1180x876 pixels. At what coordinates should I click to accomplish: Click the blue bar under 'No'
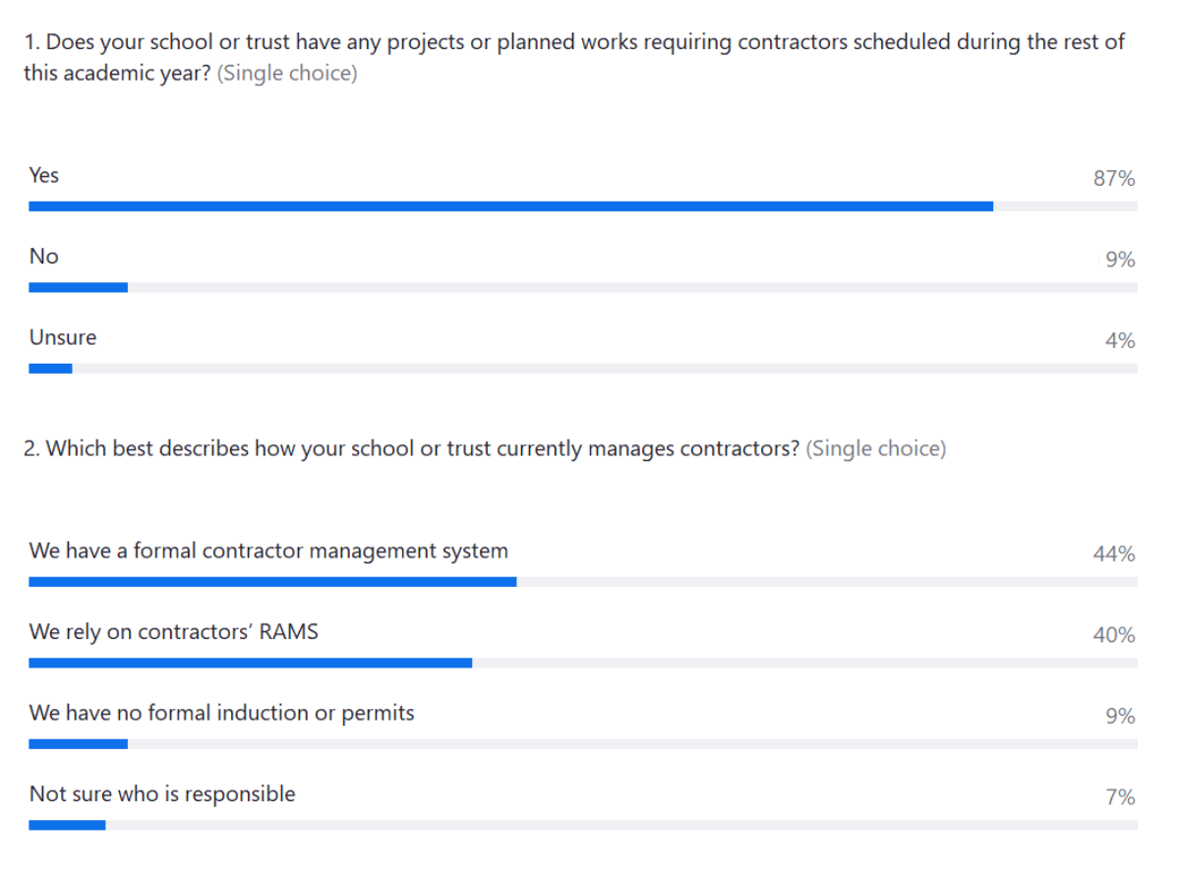click(78, 287)
